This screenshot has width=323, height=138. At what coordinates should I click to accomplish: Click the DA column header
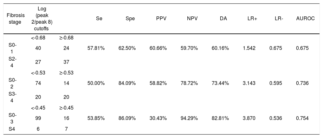(223, 19)
